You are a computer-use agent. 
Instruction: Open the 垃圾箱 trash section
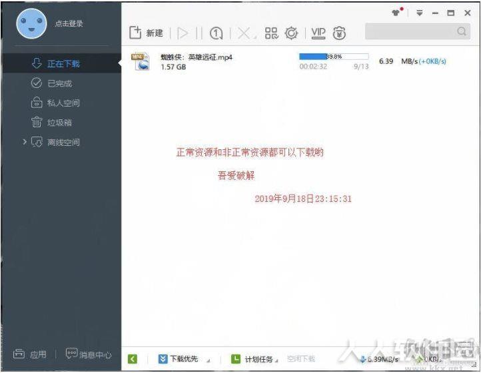51,123
